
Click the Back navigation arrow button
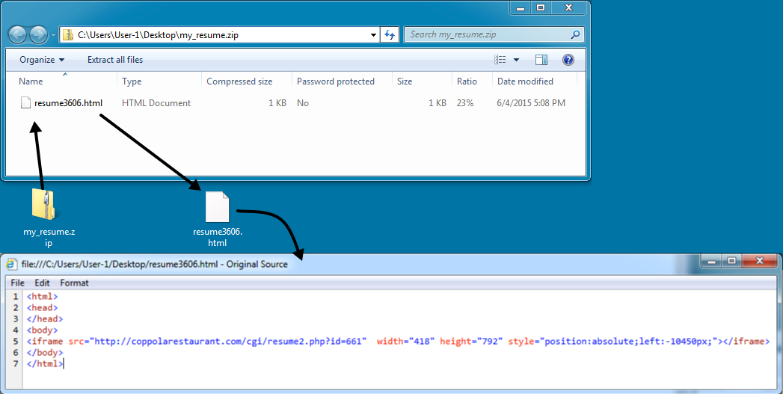point(18,34)
